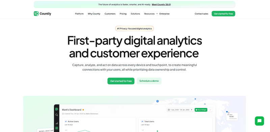The image size is (270, 132).
Task: Click the star beside Mark's Dashboard
Action: pyautogui.click(x=83, y=110)
